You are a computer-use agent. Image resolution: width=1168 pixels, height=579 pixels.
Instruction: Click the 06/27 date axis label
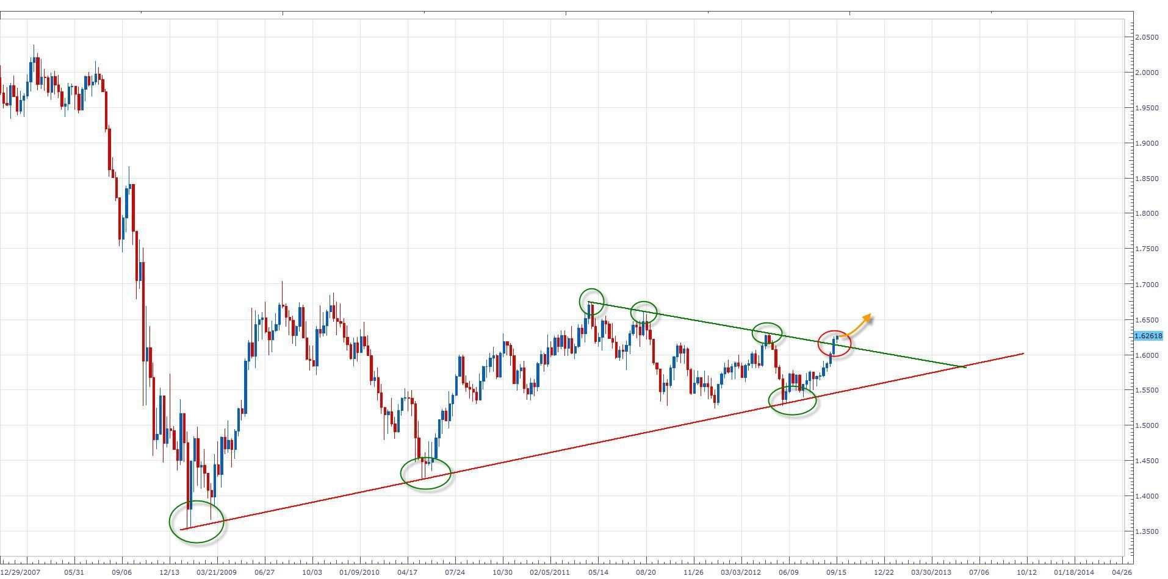tap(264, 572)
